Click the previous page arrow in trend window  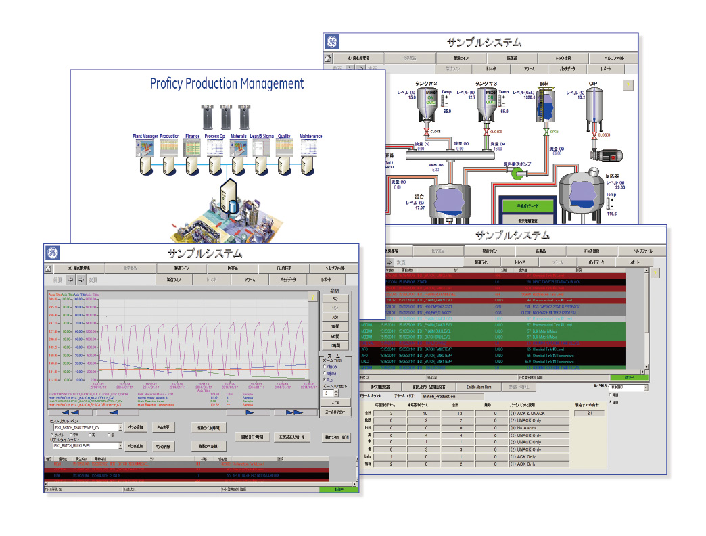71,279
